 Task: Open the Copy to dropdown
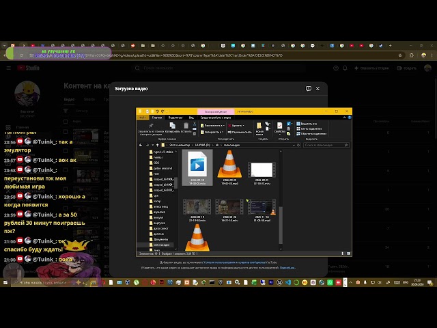coord(212,132)
